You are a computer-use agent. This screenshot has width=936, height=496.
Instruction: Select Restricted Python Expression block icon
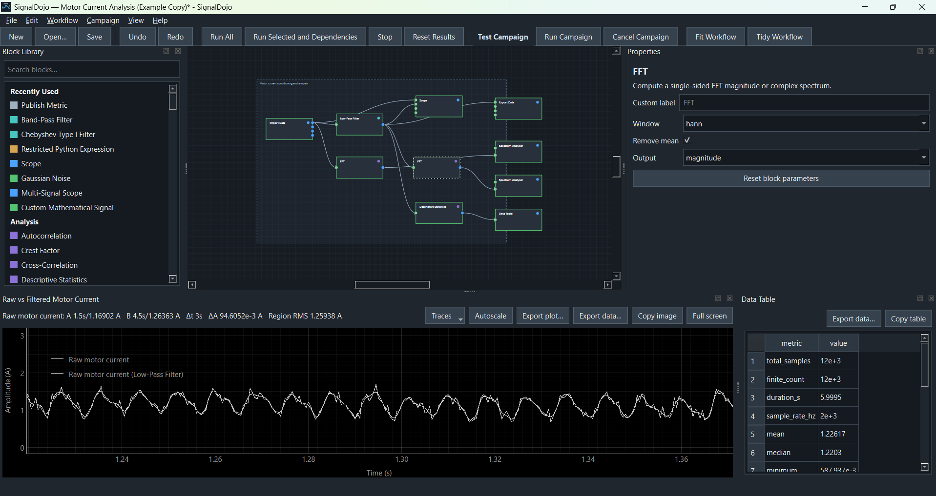pyautogui.click(x=14, y=149)
